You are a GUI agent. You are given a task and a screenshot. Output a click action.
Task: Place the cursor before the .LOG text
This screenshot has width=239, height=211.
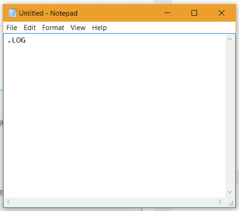click(7, 40)
